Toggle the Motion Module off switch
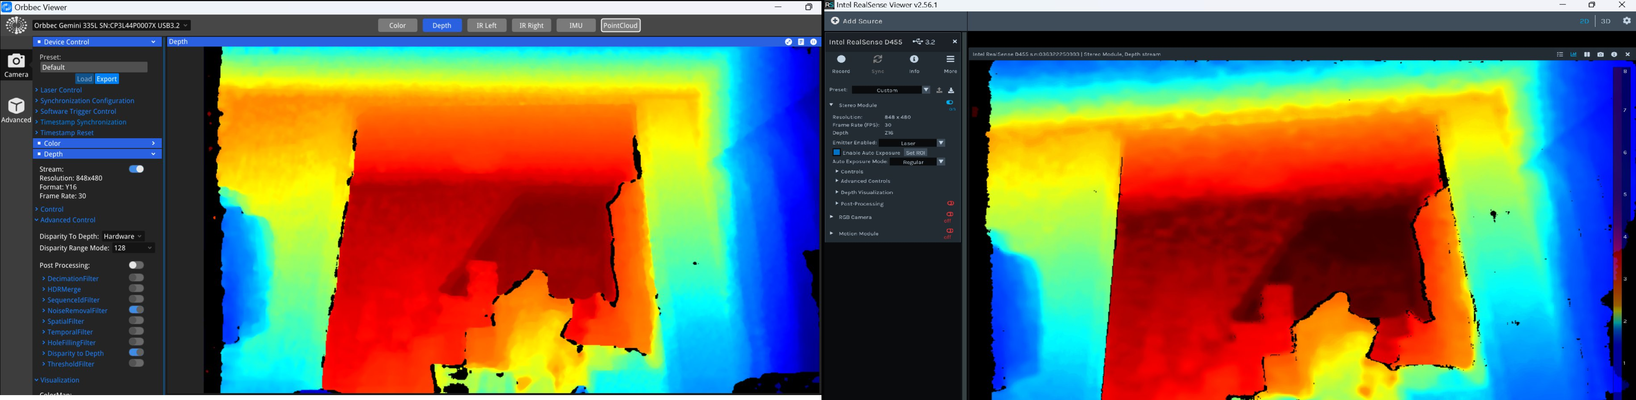The image size is (1636, 400). [x=949, y=231]
